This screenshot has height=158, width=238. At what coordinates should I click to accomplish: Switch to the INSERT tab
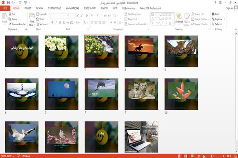28,8
